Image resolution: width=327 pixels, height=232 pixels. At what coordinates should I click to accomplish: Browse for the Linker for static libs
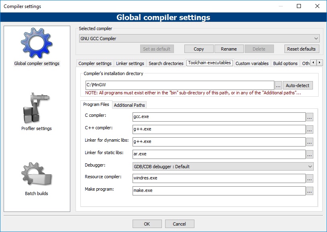pos(309,154)
